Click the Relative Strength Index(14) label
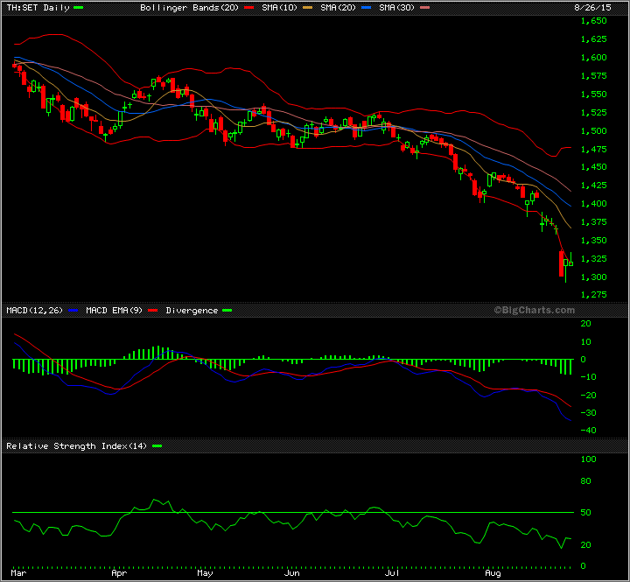Viewport: 630px width, 582px height. 77,446
